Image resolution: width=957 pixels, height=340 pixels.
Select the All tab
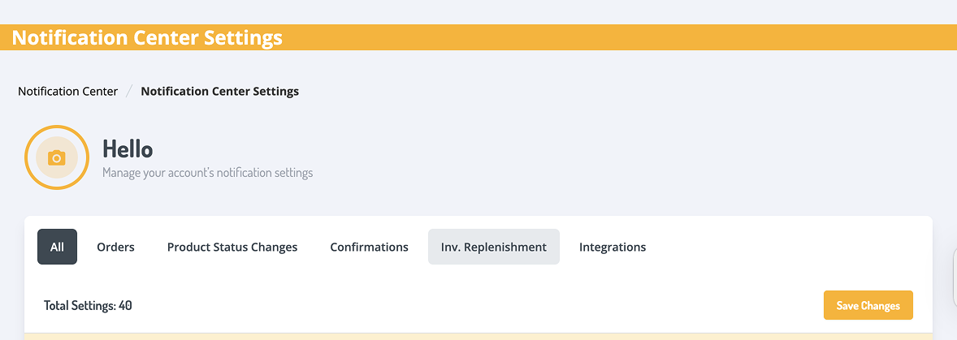click(x=57, y=247)
